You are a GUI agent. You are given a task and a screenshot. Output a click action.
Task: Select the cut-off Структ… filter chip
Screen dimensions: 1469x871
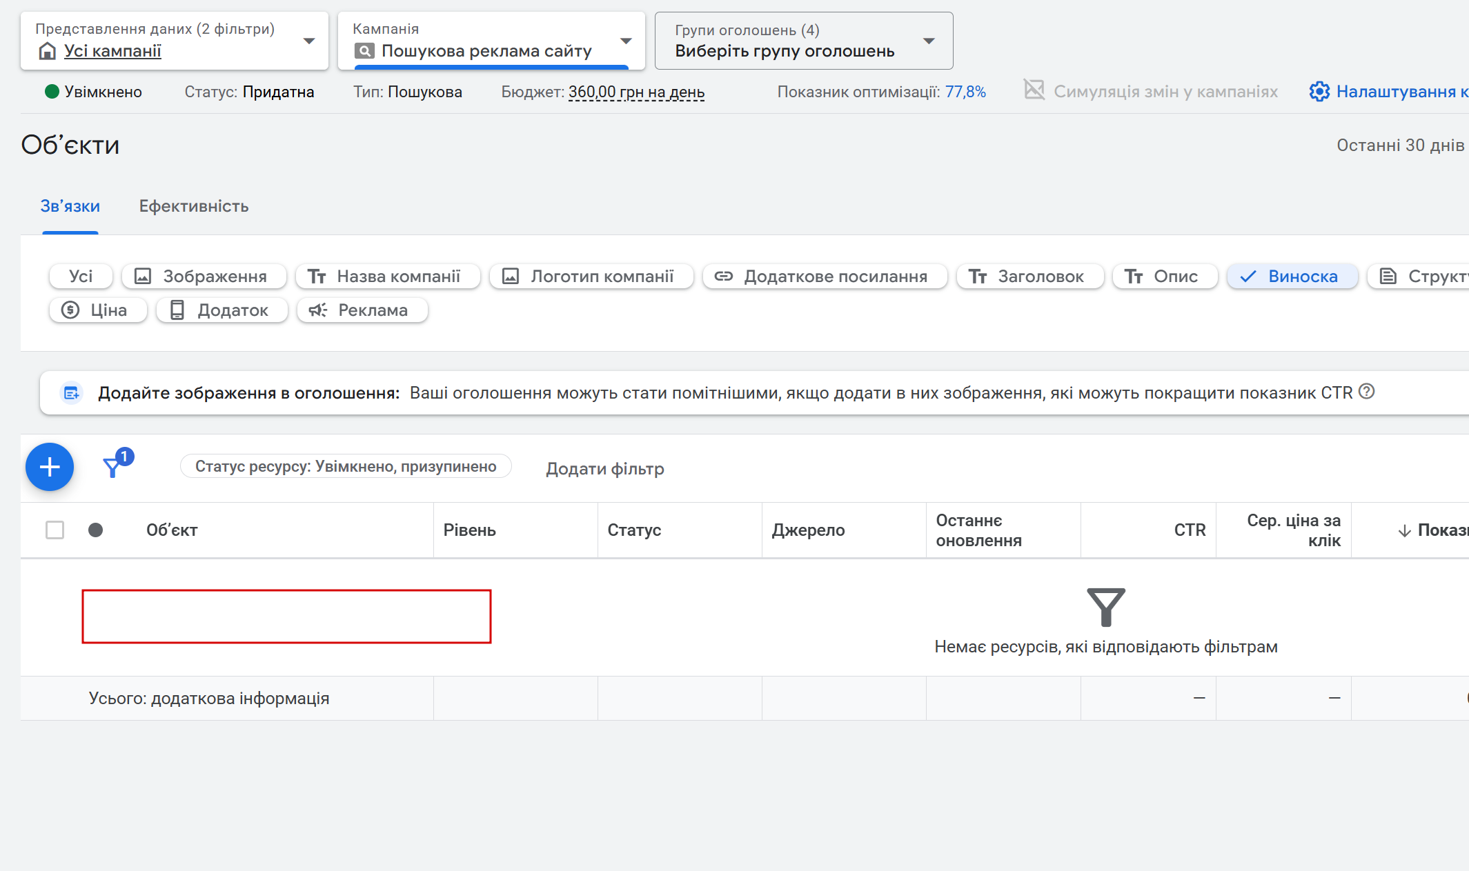pyautogui.click(x=1419, y=276)
